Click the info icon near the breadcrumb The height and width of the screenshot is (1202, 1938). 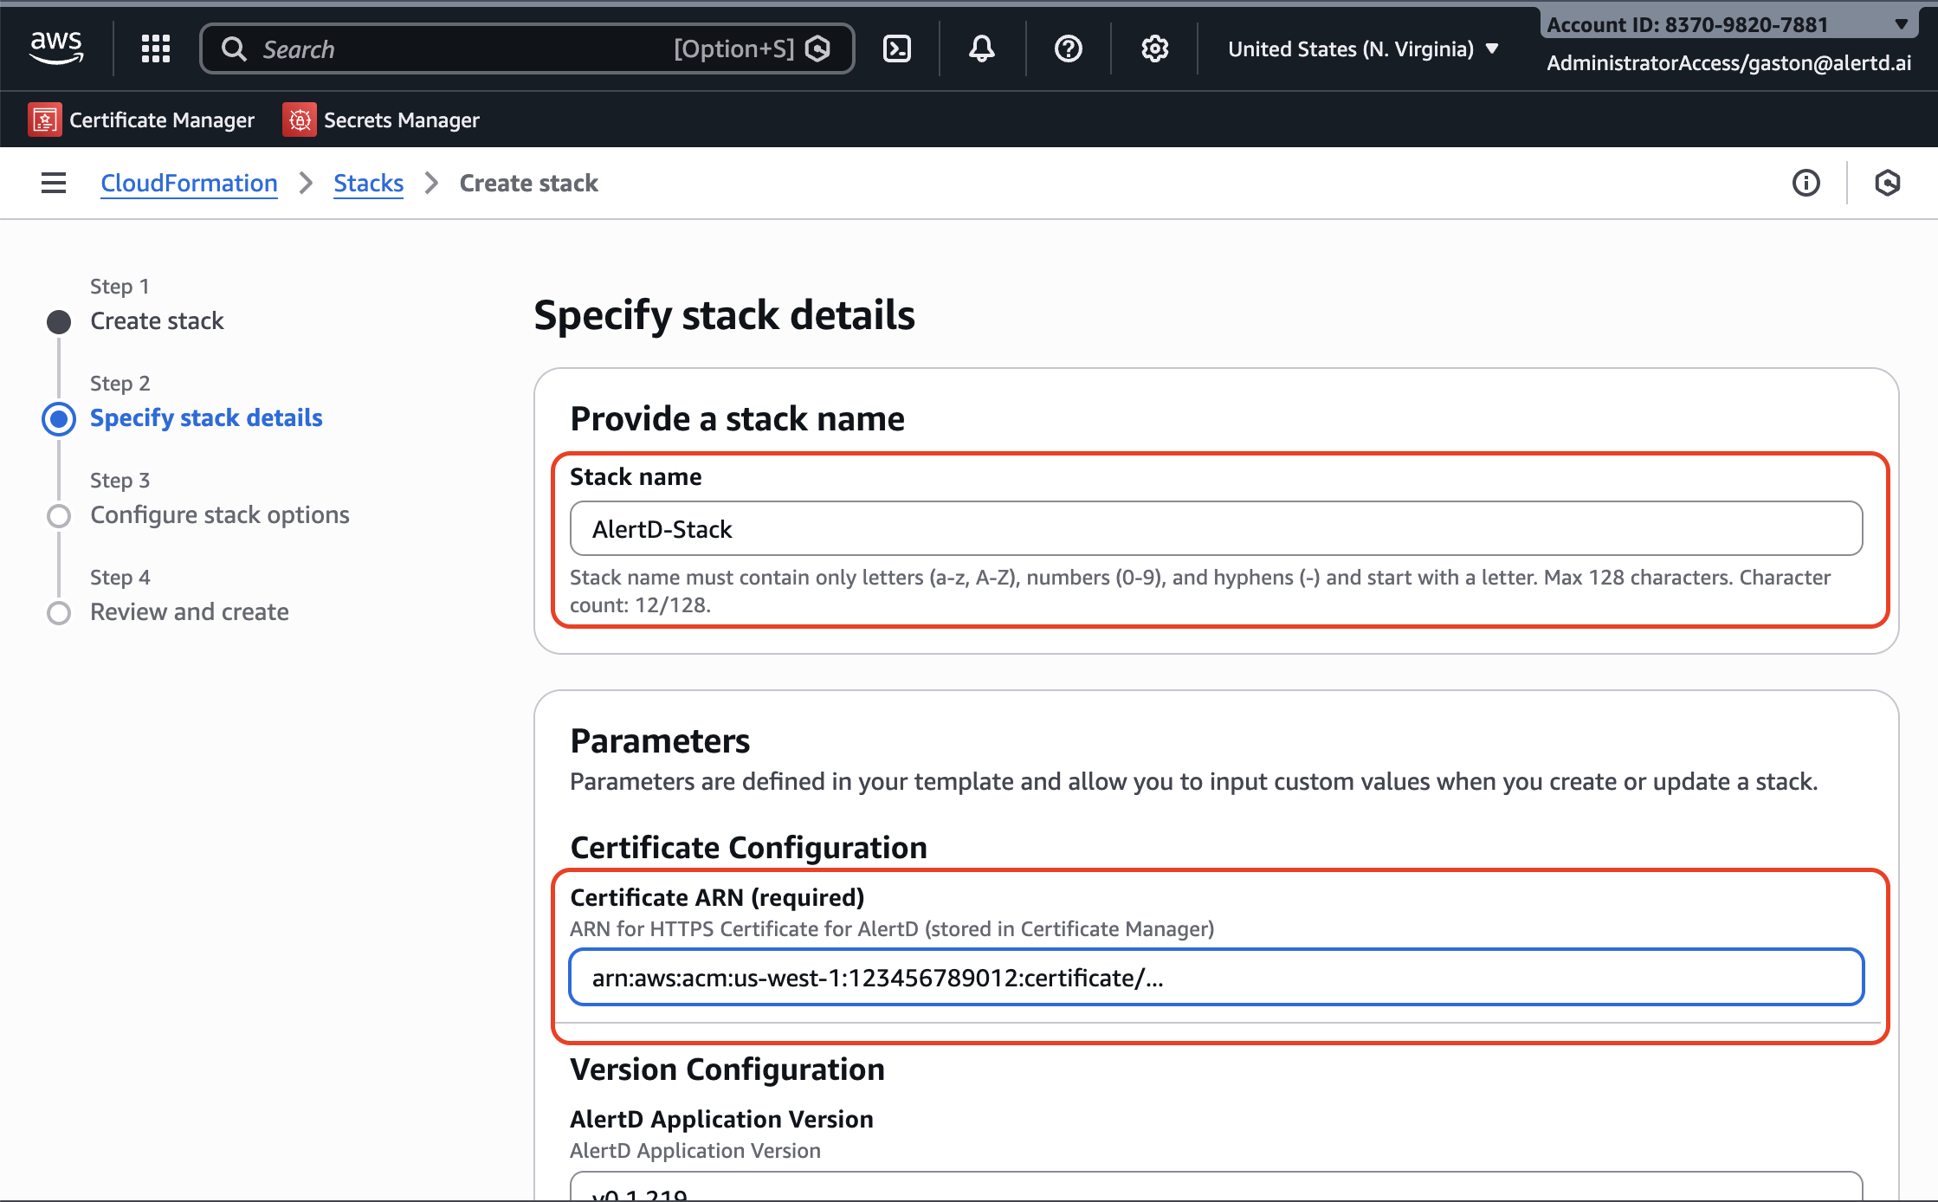pyautogui.click(x=1806, y=183)
